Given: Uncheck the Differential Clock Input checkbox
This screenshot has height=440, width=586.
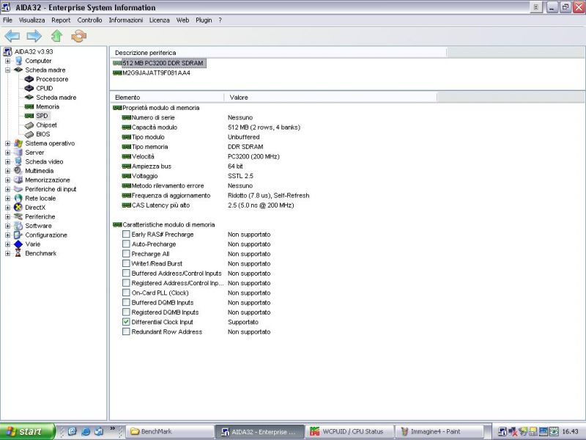Looking at the screenshot, I should tap(126, 322).
